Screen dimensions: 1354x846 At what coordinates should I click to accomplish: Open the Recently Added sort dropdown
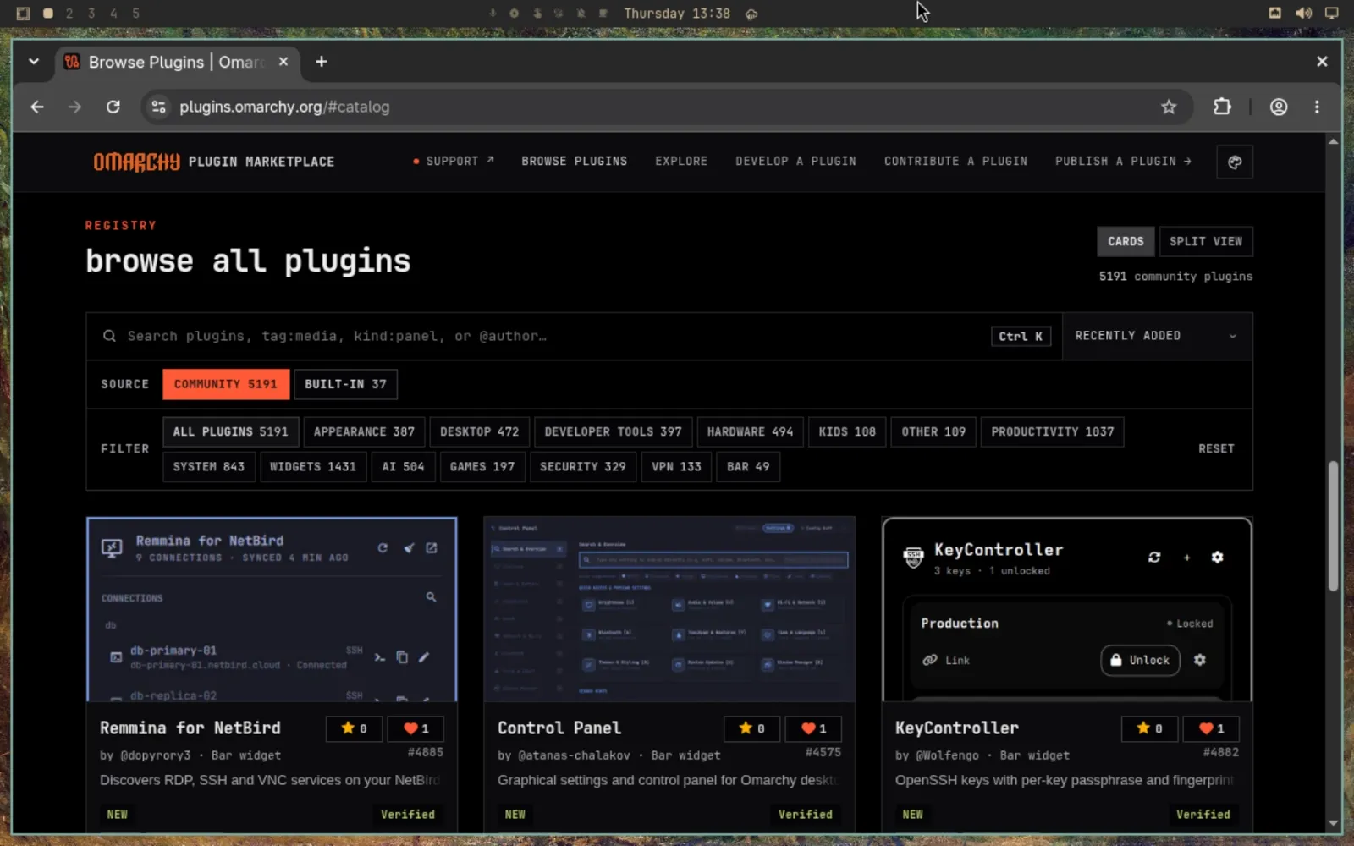1157,336
